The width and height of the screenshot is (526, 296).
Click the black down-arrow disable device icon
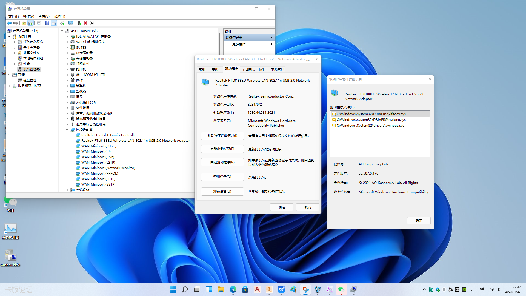point(92,23)
